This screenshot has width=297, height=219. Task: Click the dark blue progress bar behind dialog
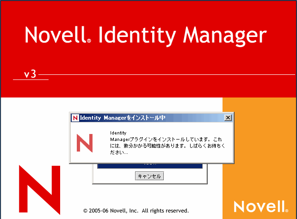coord(150,166)
